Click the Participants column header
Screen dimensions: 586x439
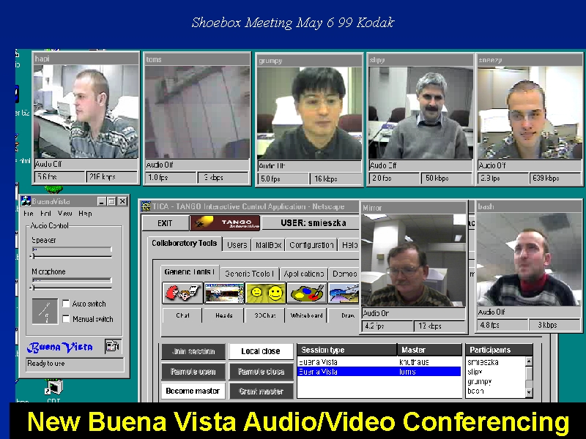(x=499, y=350)
